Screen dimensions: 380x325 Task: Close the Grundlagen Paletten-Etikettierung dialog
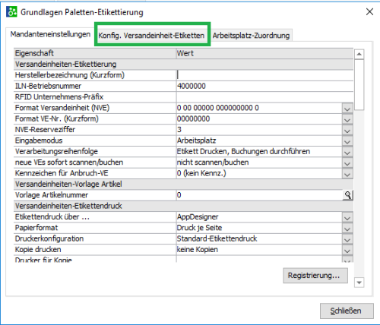369,11
